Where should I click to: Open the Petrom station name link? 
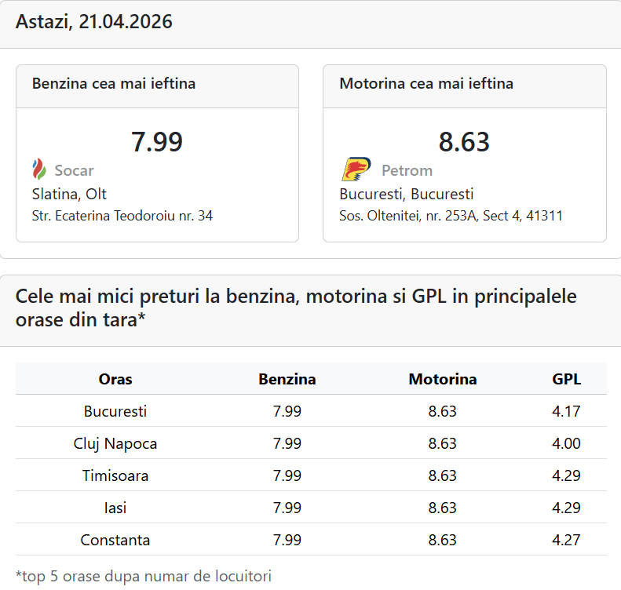pos(407,170)
